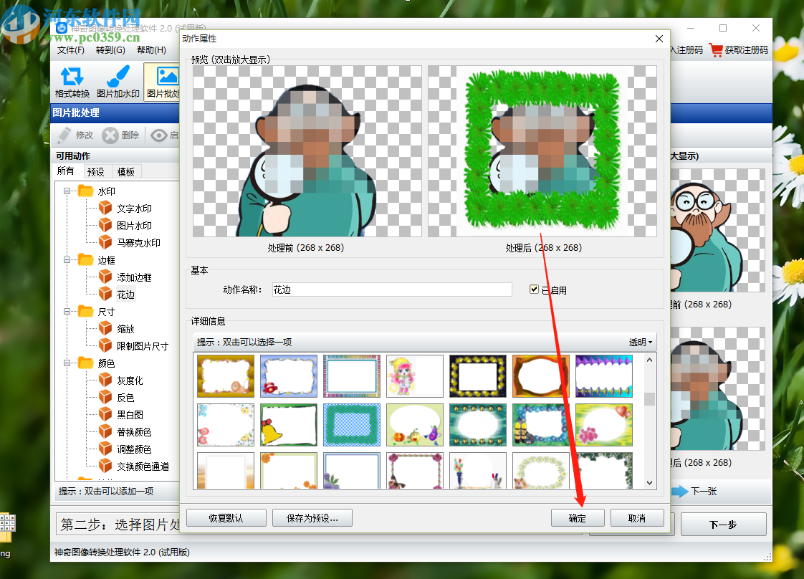Choose the yellow bell frame thumbnail

[x=289, y=425]
